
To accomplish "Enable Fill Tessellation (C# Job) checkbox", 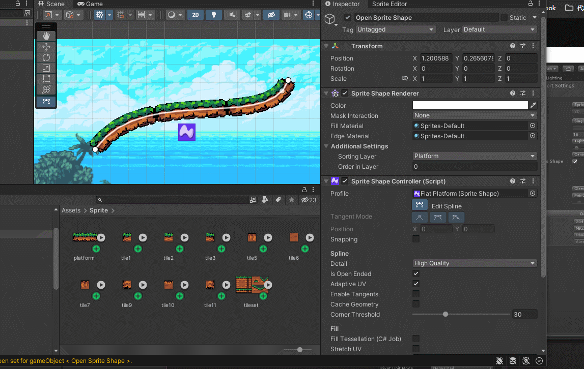I will (x=416, y=339).
